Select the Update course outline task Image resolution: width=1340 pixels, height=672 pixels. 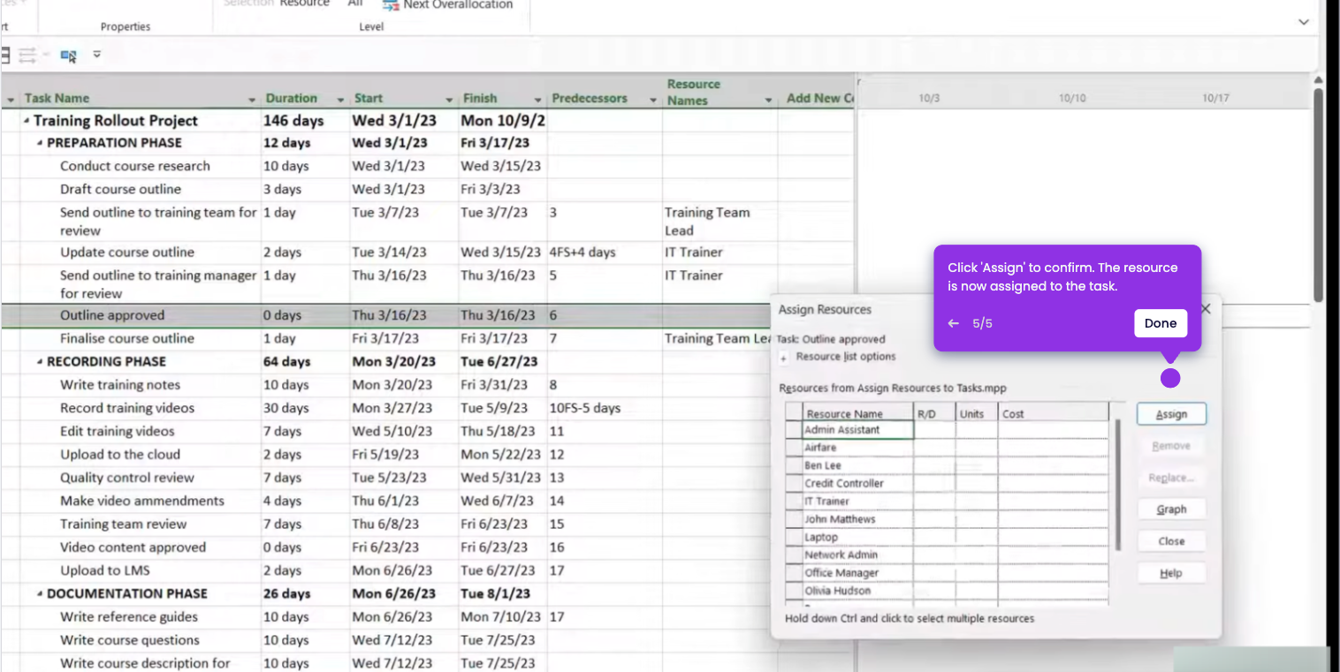click(127, 253)
